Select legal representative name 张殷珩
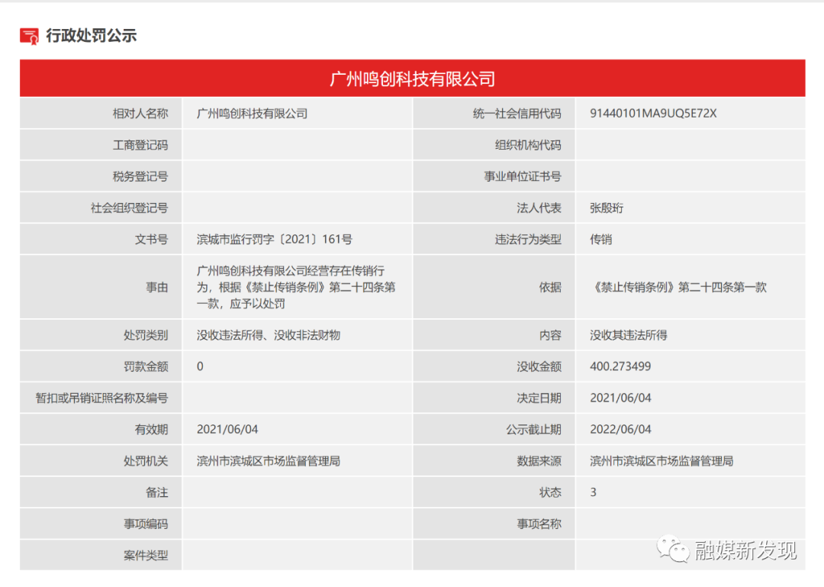This screenshot has height=587, width=824. (x=607, y=208)
